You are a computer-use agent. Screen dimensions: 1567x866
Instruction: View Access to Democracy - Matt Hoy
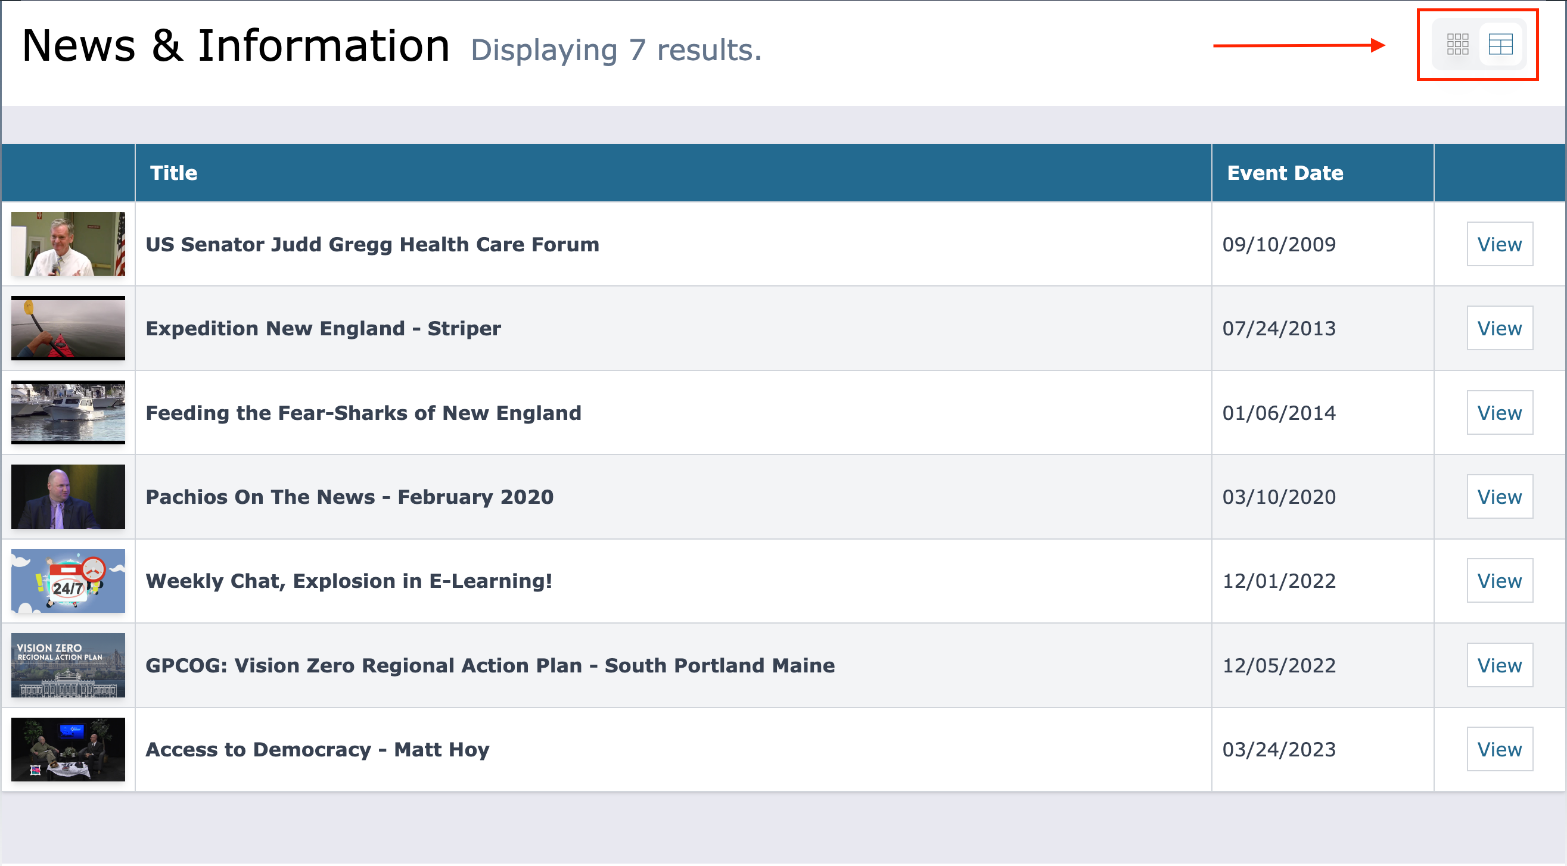click(1499, 749)
